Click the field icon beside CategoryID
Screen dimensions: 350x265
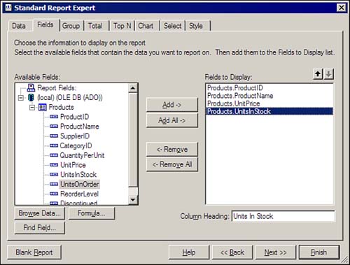pyautogui.click(x=54, y=145)
